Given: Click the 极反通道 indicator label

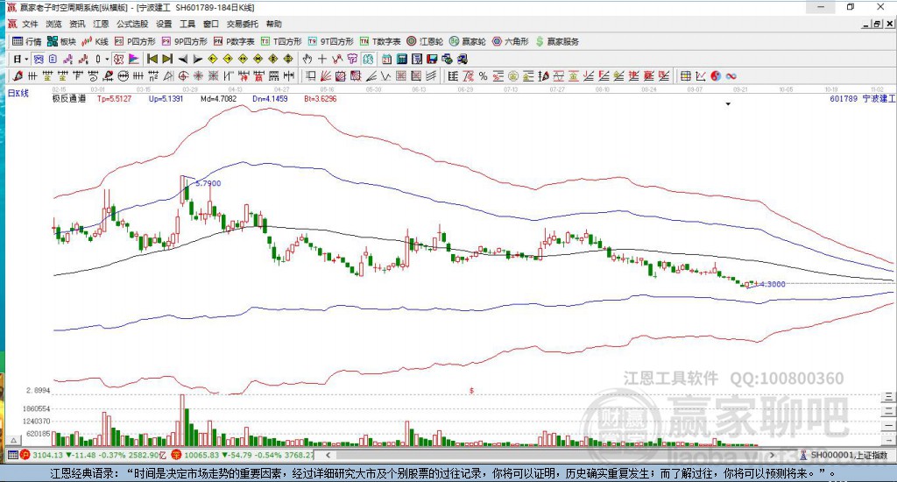Looking at the screenshot, I should pos(69,98).
